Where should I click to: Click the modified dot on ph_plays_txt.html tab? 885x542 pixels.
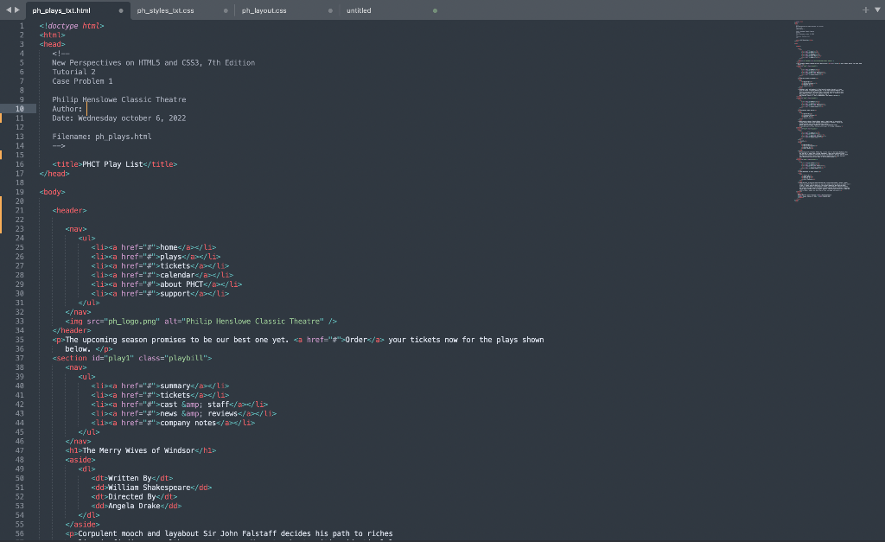tap(119, 10)
